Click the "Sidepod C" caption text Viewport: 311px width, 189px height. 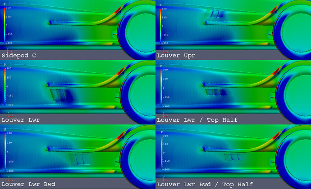[x=18, y=56]
